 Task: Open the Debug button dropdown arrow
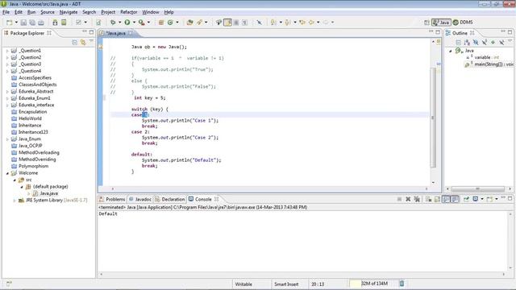click(x=119, y=23)
